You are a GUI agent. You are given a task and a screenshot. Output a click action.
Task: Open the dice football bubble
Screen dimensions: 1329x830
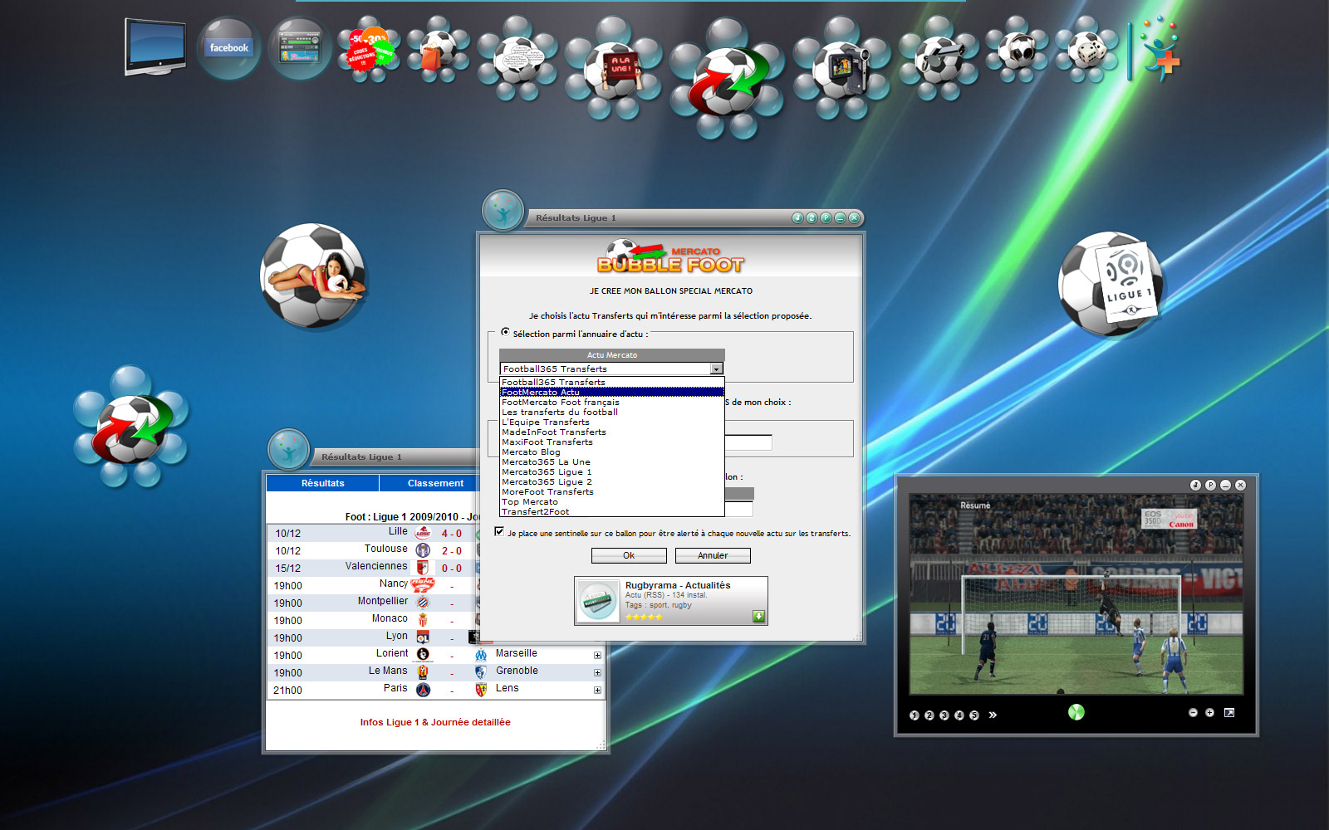[1087, 50]
